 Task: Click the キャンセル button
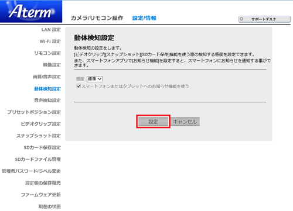185,122
